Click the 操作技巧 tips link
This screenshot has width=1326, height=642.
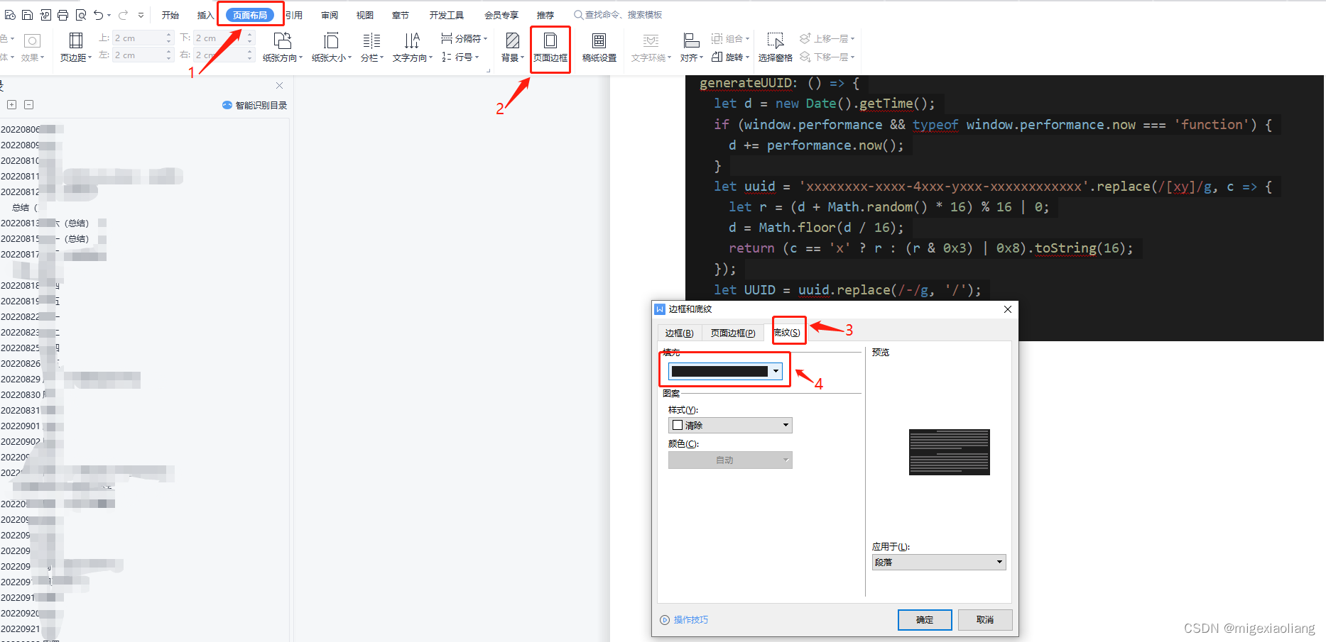pos(690,619)
